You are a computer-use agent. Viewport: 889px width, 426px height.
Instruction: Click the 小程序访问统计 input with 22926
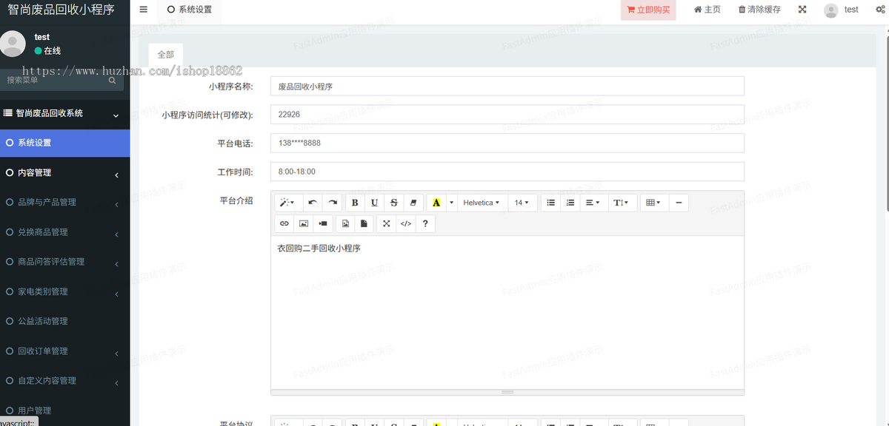(507, 115)
